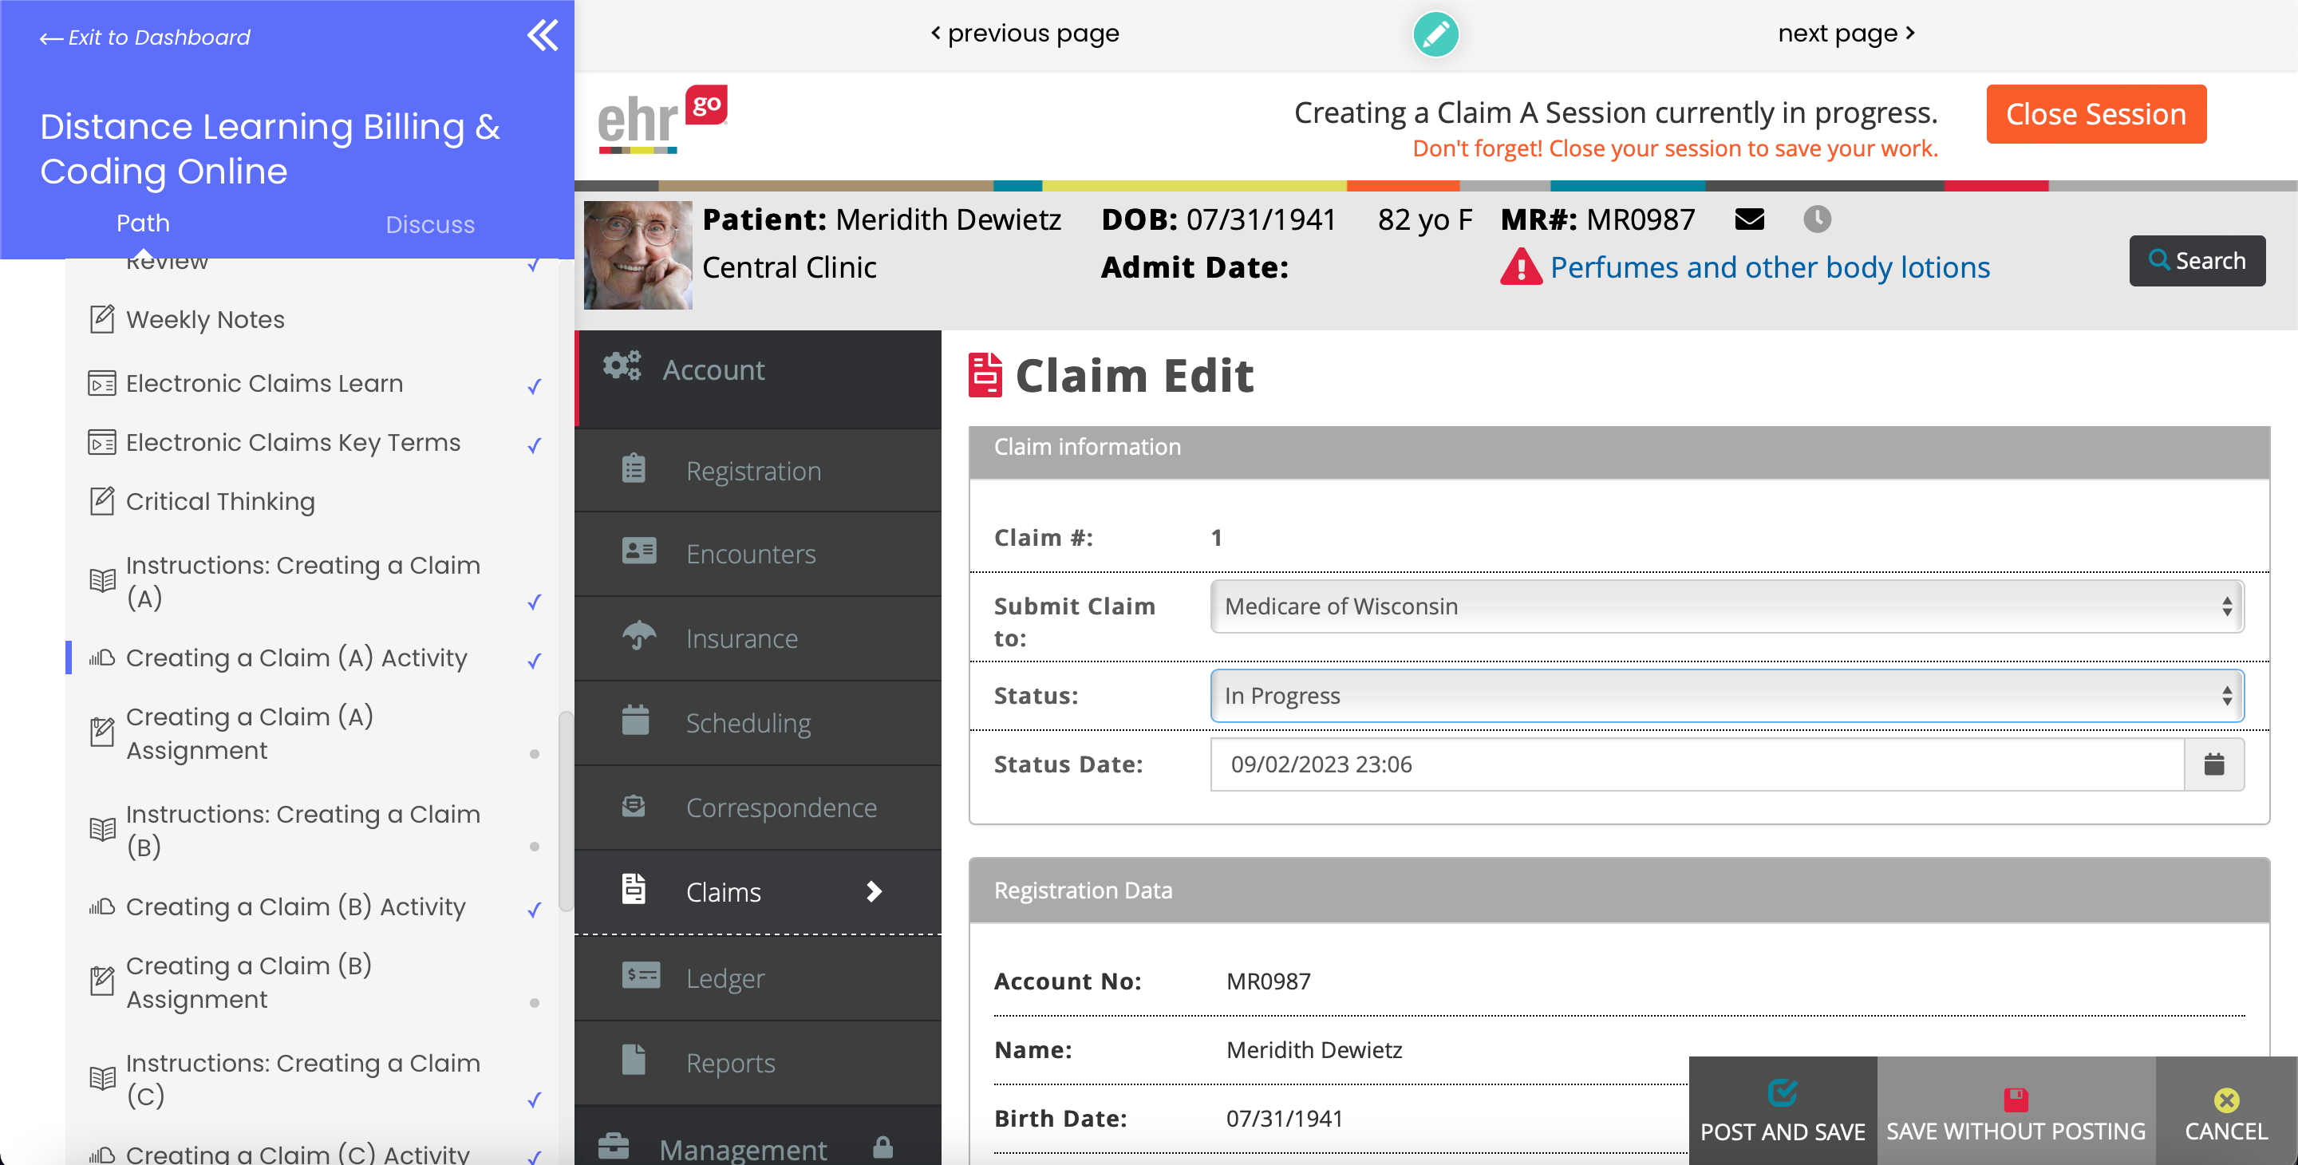Click the sidebar scrollbar track
This screenshot has width=2298, height=1165.
pyautogui.click(x=565, y=803)
